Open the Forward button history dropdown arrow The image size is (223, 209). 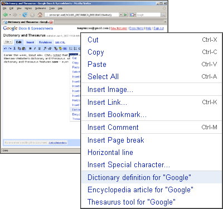(20, 14)
